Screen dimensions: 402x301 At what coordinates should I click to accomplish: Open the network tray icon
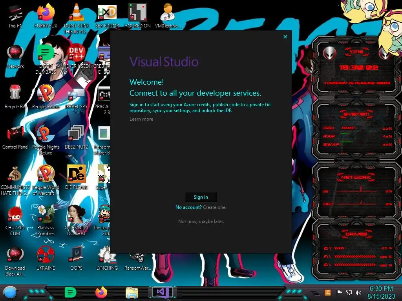349,292
